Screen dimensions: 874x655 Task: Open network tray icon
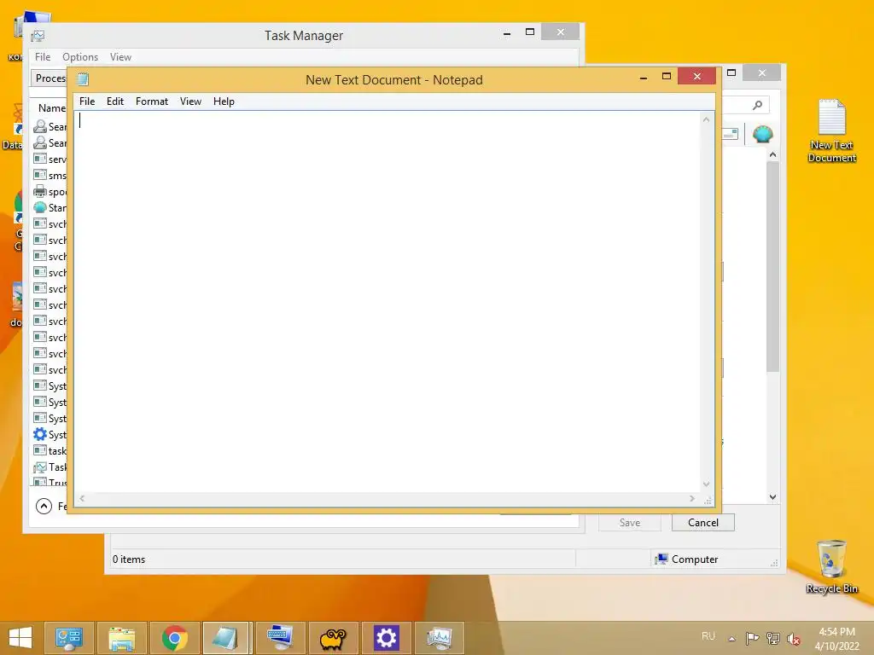tap(773, 638)
